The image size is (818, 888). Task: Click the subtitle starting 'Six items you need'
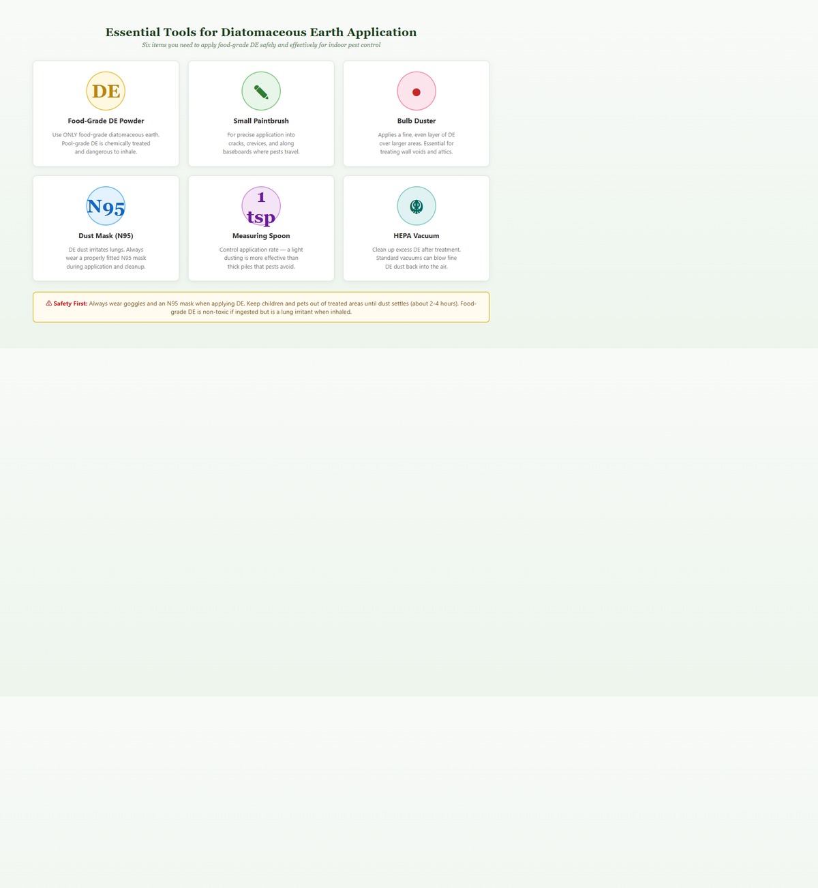coord(261,45)
